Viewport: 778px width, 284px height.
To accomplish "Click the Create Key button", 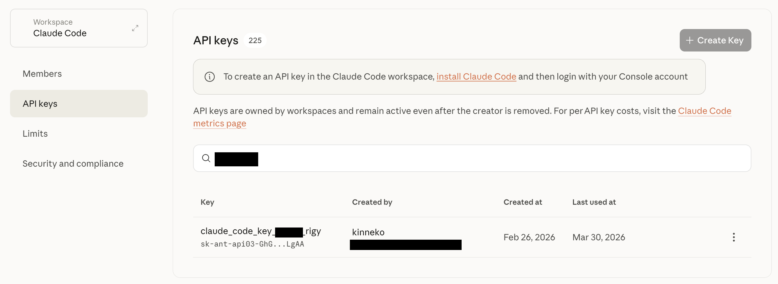I will pyautogui.click(x=715, y=40).
